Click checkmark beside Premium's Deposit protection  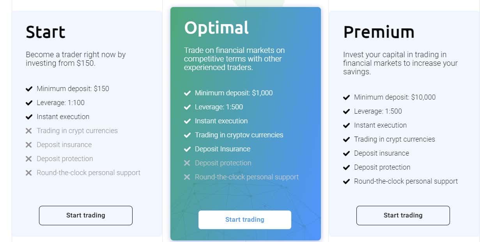click(x=346, y=167)
